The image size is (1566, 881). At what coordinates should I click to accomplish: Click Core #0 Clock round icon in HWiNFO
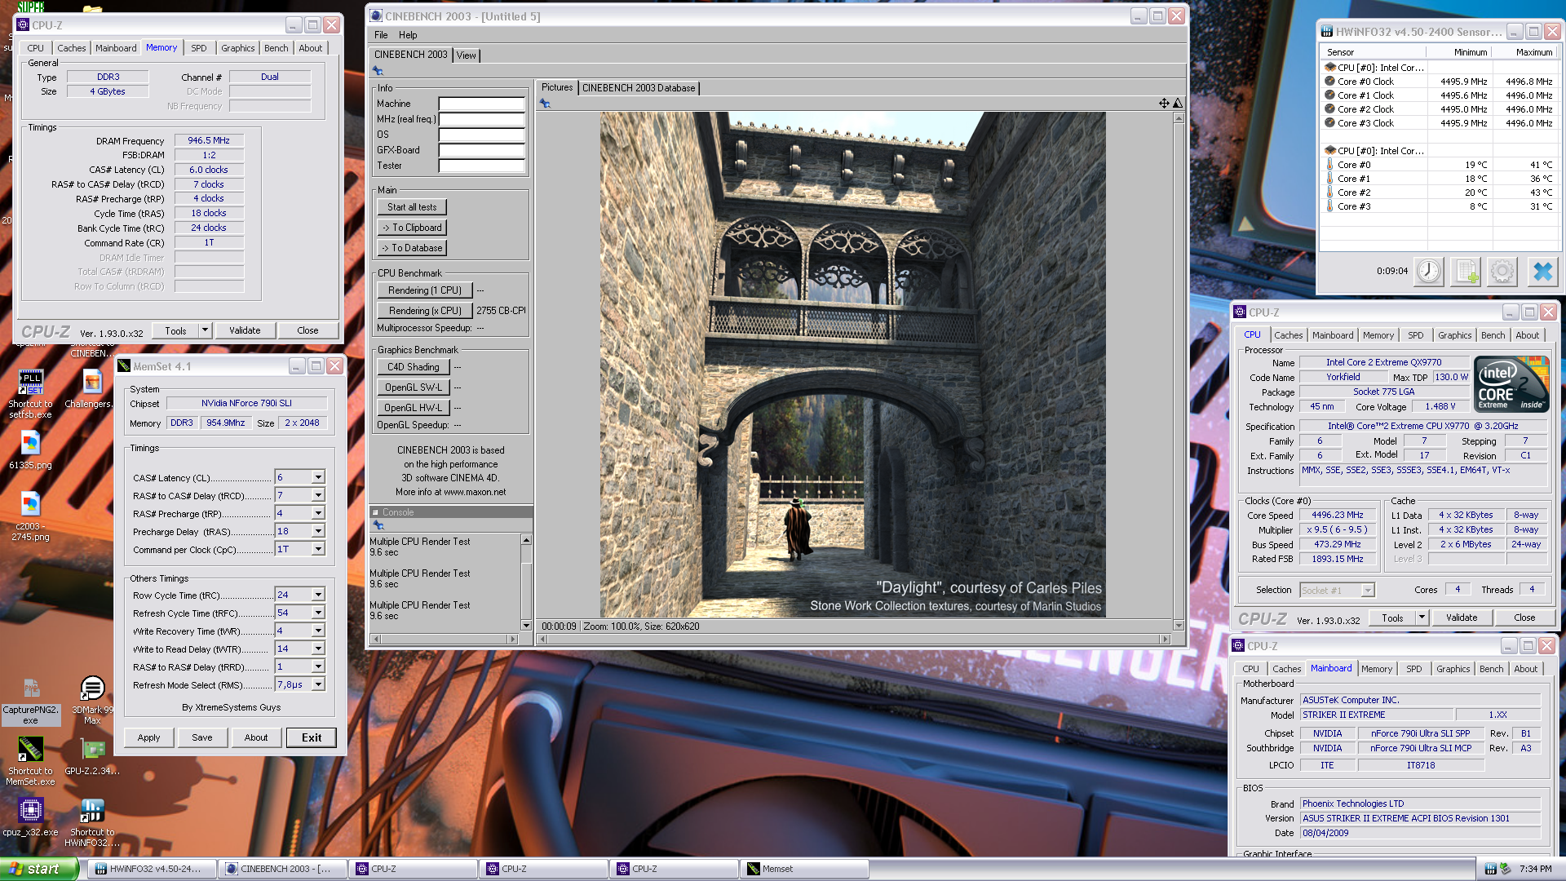1329,82
